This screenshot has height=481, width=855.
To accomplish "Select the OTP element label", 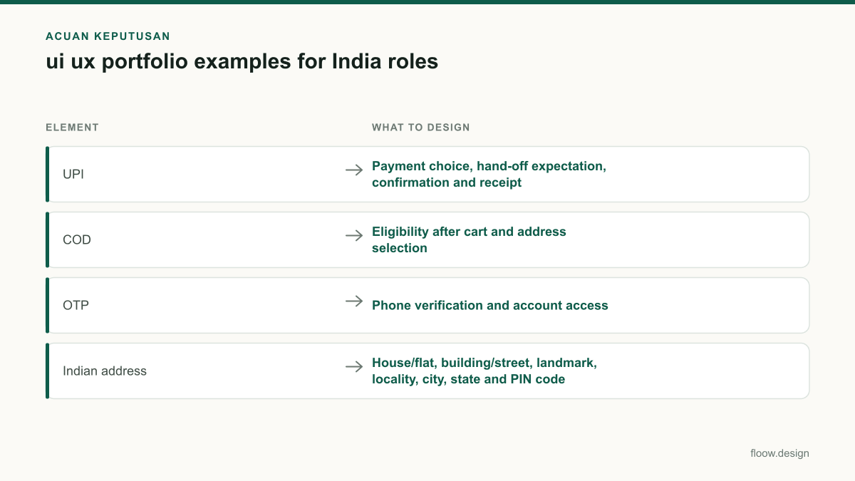I will (x=76, y=305).
